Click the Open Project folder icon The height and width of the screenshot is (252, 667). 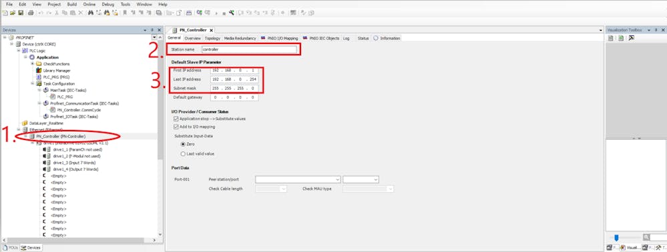coord(13,13)
